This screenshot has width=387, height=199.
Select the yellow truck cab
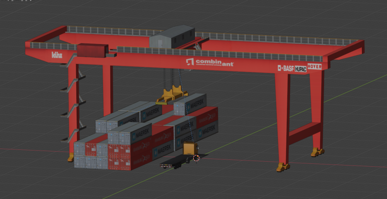(190, 149)
